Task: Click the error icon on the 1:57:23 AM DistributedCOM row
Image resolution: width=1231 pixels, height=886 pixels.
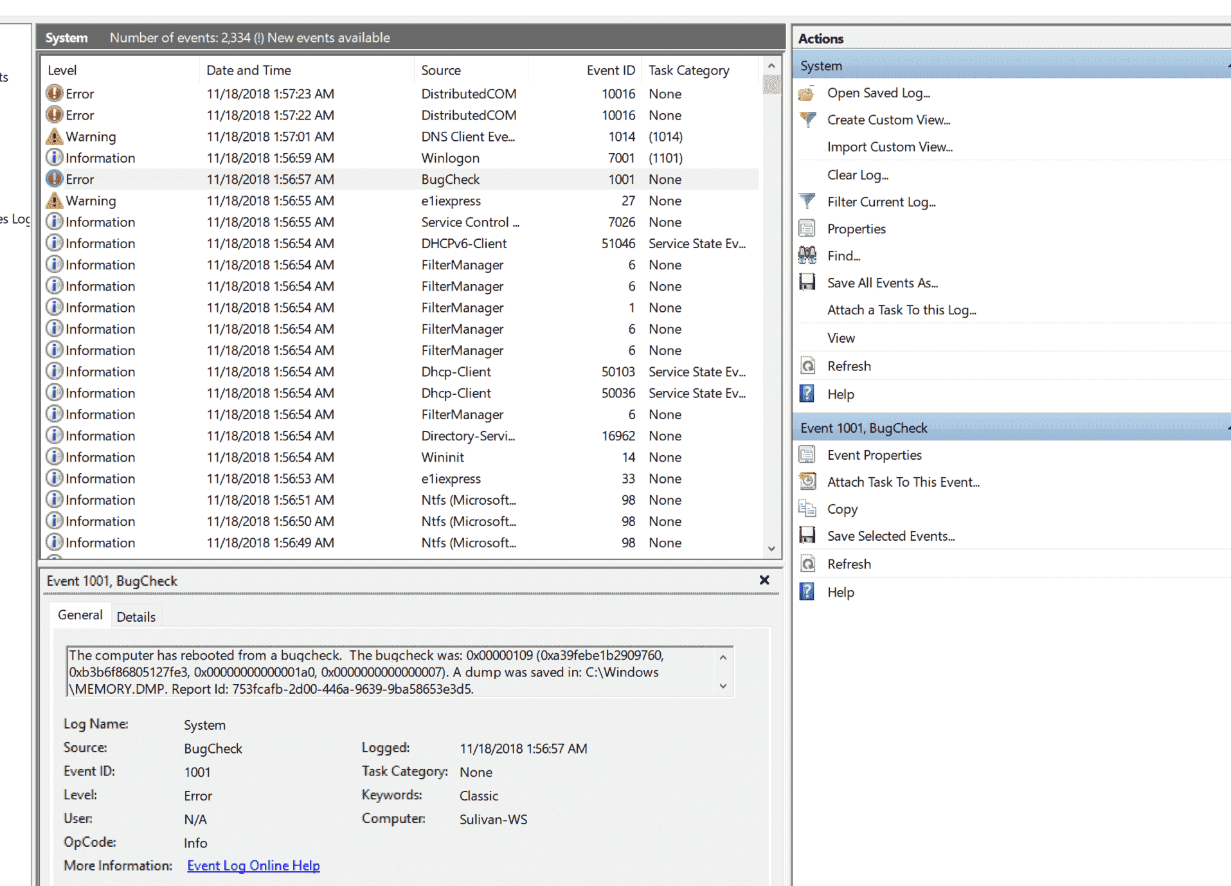Action: coord(55,93)
